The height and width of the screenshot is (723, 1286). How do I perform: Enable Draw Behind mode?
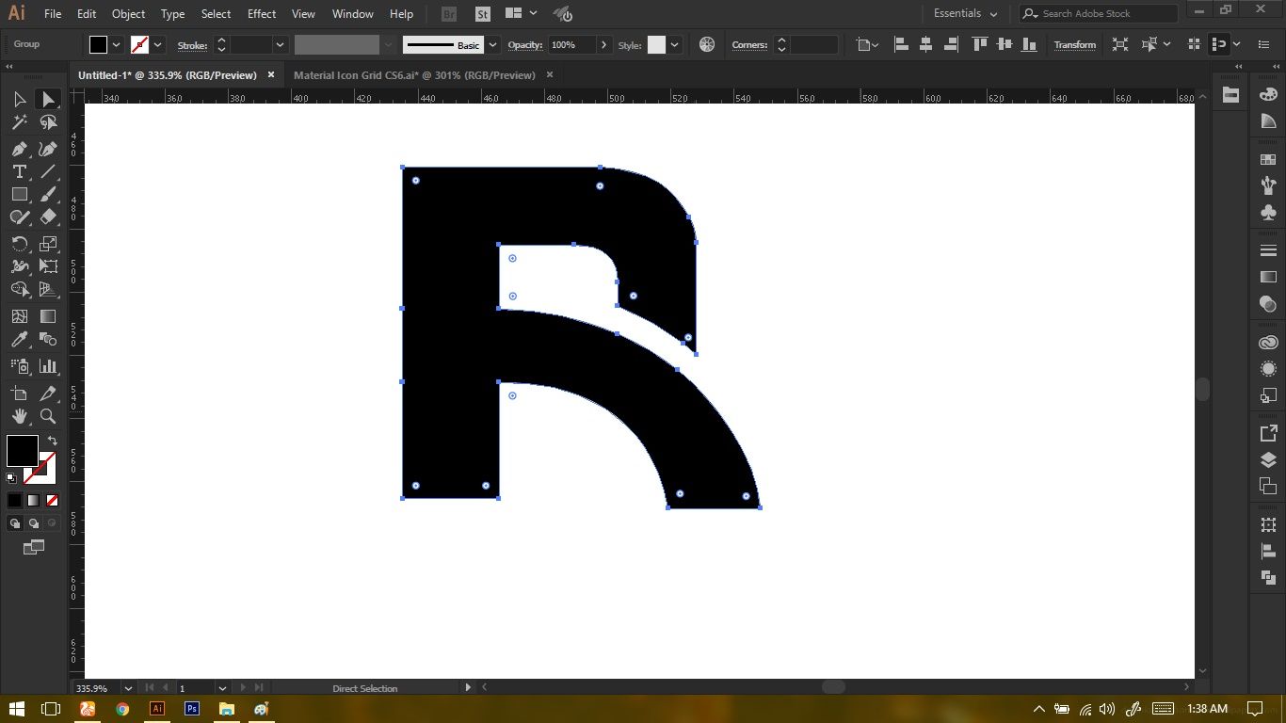click(x=34, y=523)
